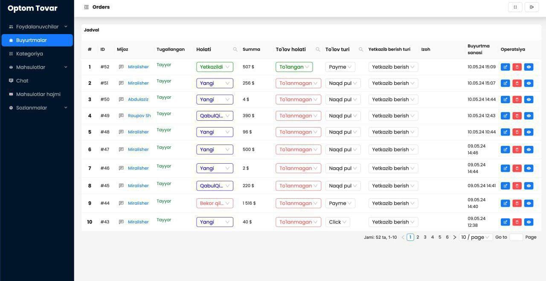Open the To'lanmagan payment dropdown for order #50
546x281 pixels.
tap(298, 99)
